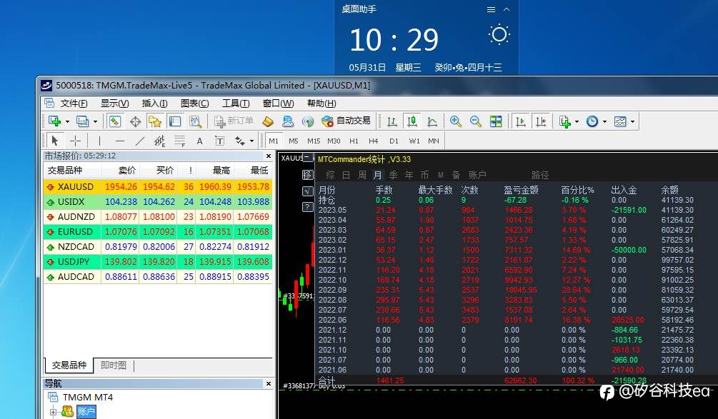Toggle chart shift icon
Viewport: 718px width, 419px height.
[541, 121]
